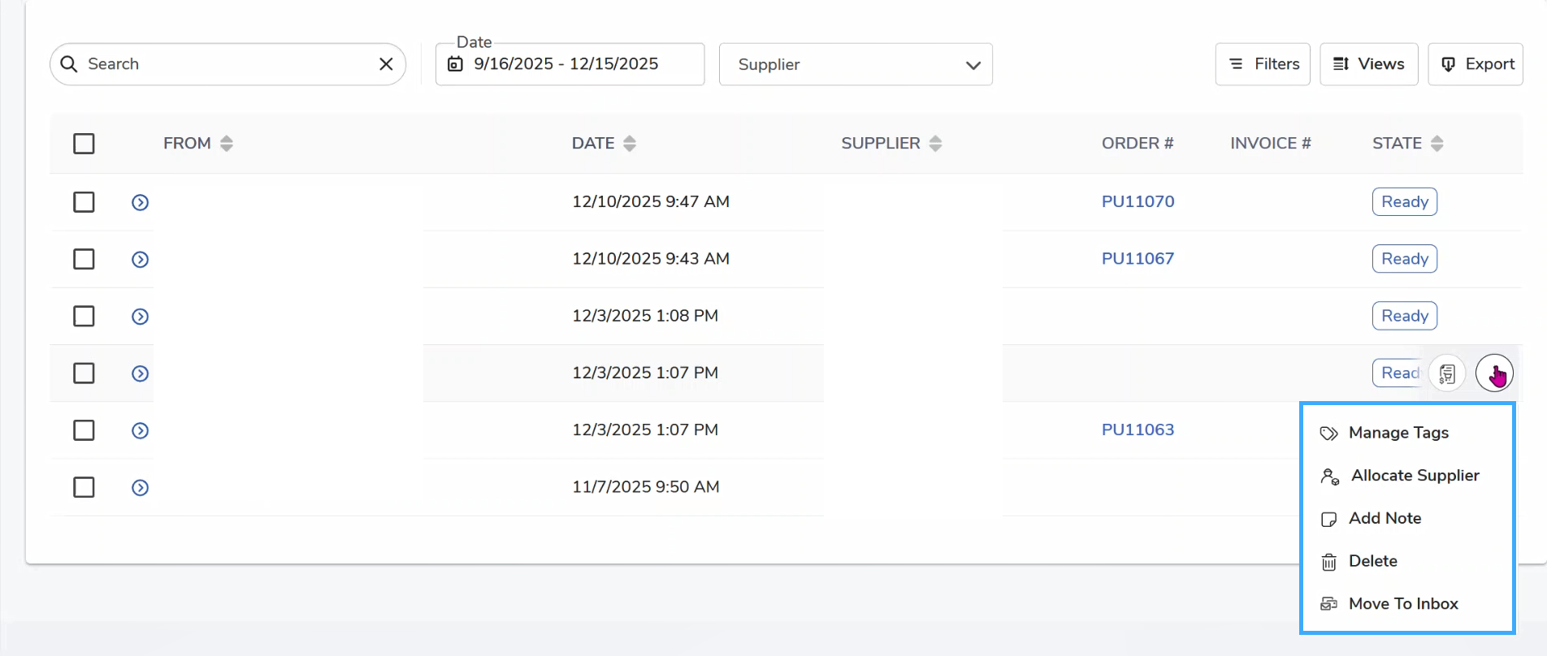Sort by DATE column arrows
The width and height of the screenshot is (1547, 656).
(630, 144)
